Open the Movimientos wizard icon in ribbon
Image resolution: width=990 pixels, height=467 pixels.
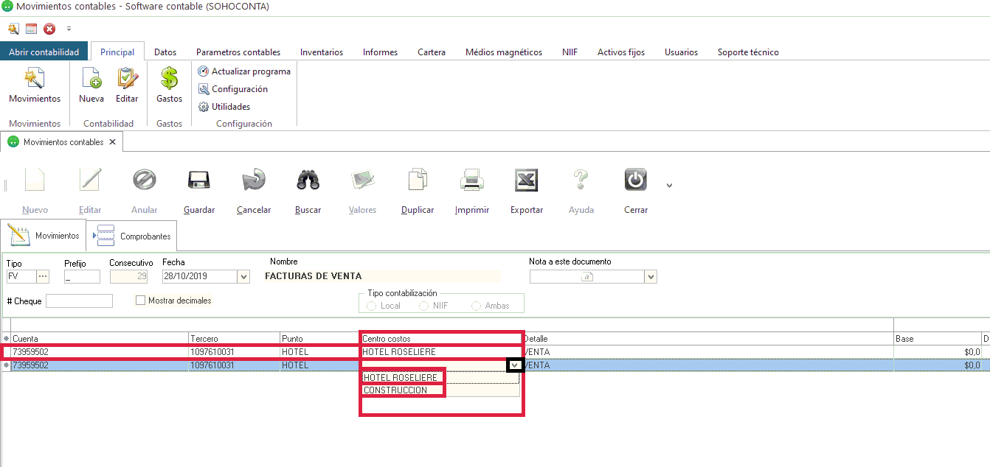tap(35, 79)
